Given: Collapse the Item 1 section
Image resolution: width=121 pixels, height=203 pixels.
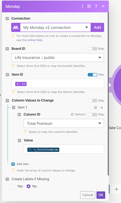Looking at the screenshot, I should click(14, 107).
